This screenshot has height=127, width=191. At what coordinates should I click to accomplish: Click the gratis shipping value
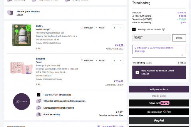(x=183, y=23)
